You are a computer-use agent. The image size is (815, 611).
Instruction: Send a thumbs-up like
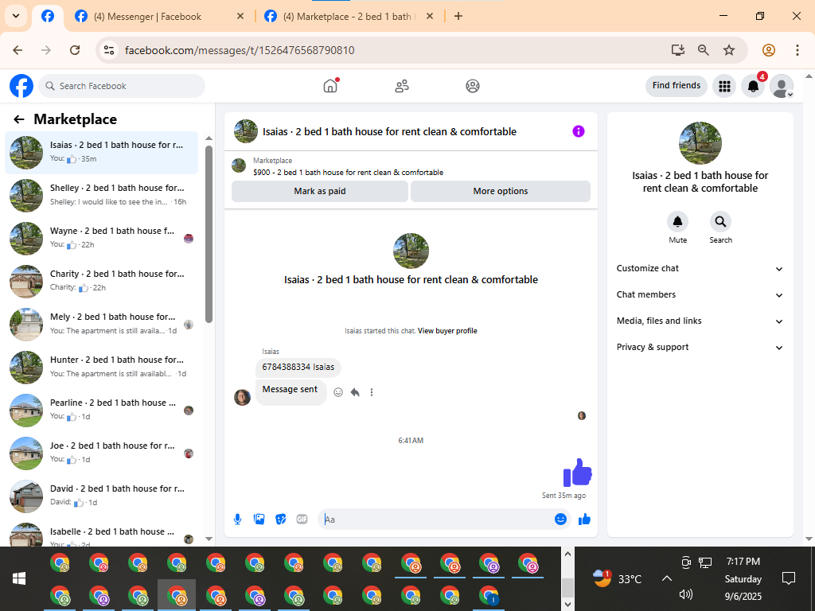[584, 519]
